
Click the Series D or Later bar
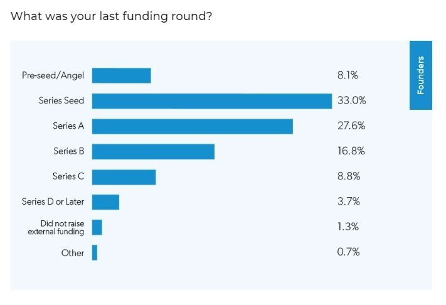point(105,202)
